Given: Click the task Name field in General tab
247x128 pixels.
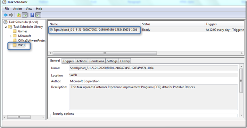Looking at the screenshot, I should 153,68.
